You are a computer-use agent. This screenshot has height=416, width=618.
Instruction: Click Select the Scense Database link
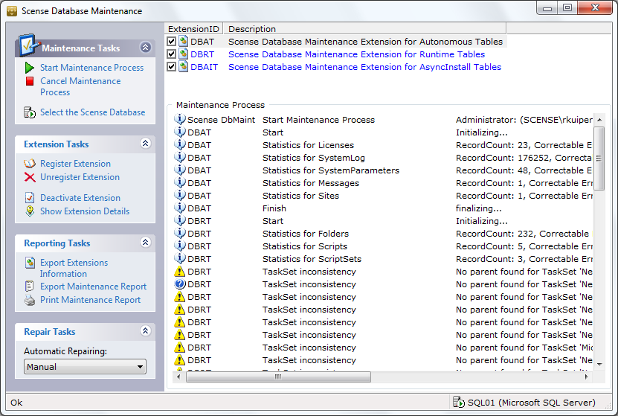(x=93, y=112)
